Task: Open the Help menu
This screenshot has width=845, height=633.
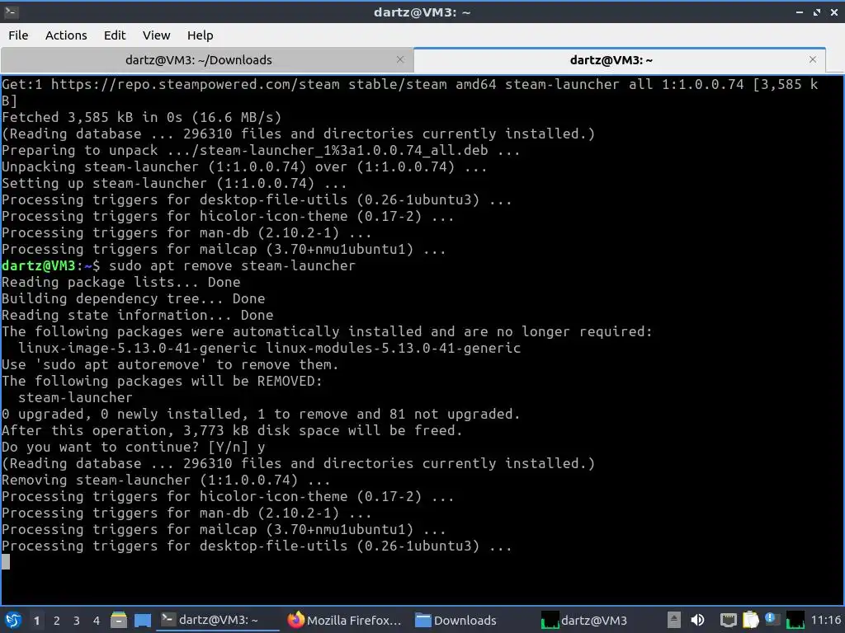Action: click(200, 35)
